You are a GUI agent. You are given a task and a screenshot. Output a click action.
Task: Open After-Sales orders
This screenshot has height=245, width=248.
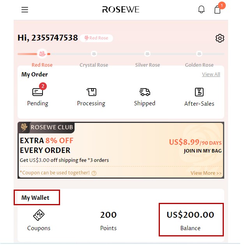click(x=199, y=97)
